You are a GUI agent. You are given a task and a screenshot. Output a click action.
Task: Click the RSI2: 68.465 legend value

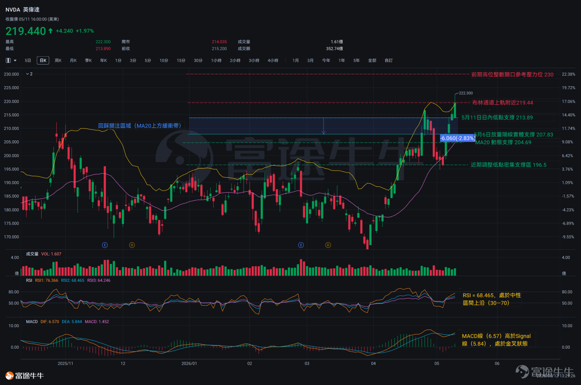point(73,280)
